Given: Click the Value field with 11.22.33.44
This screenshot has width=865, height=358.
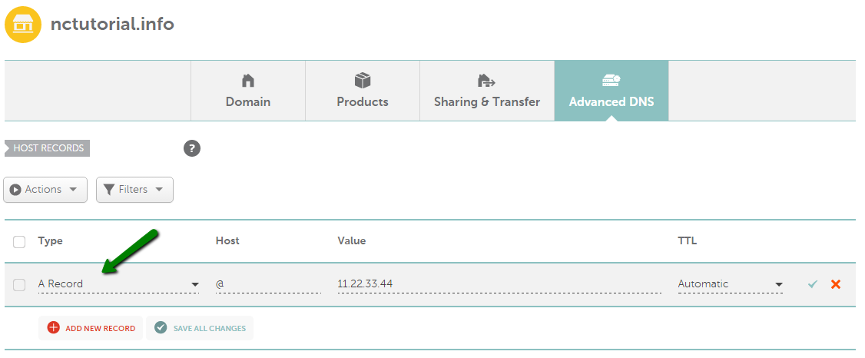Looking at the screenshot, I should click(x=499, y=284).
